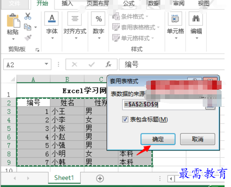
Task: Select the cell containing 小王
Action: tap(67, 111)
